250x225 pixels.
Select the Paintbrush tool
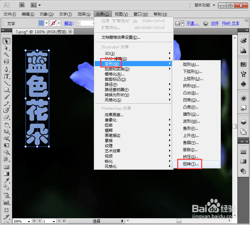pyautogui.click(x=6, y=97)
